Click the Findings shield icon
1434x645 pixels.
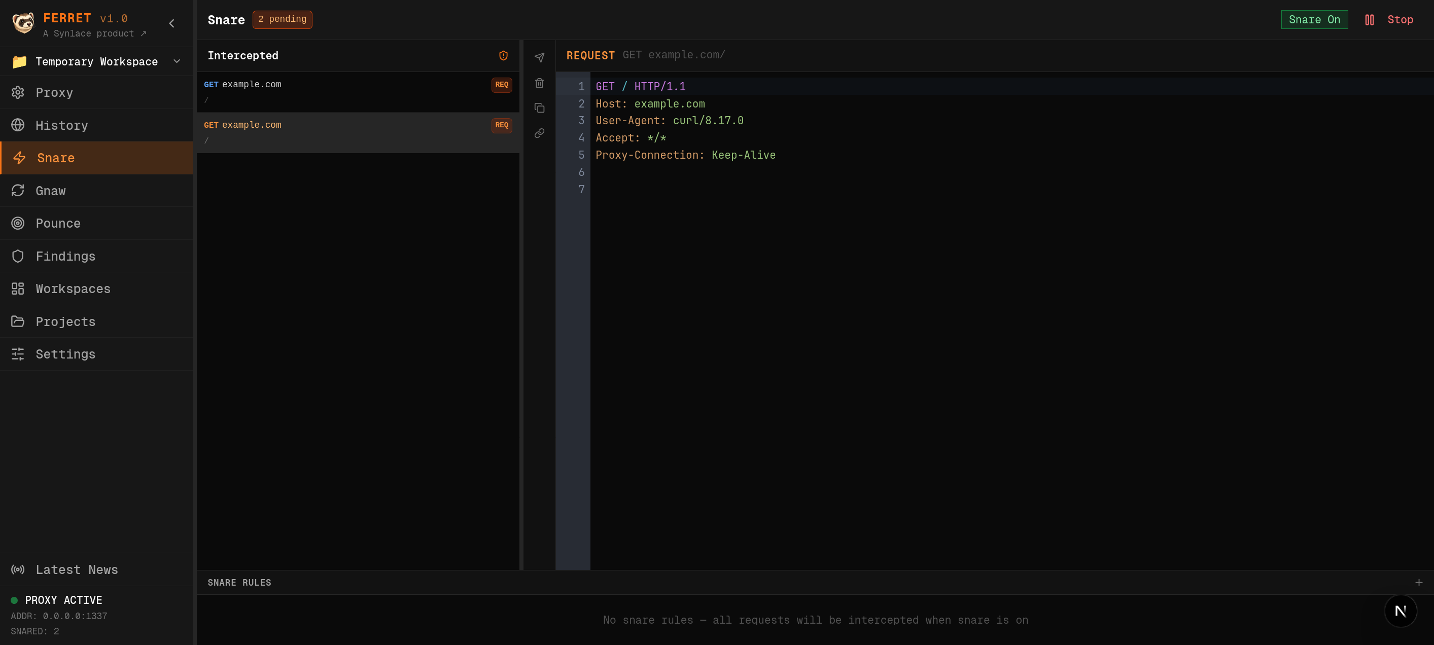pos(18,256)
